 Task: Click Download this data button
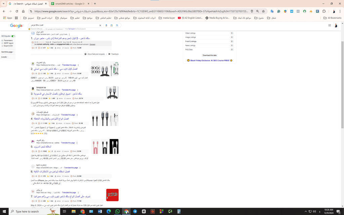pos(210,55)
